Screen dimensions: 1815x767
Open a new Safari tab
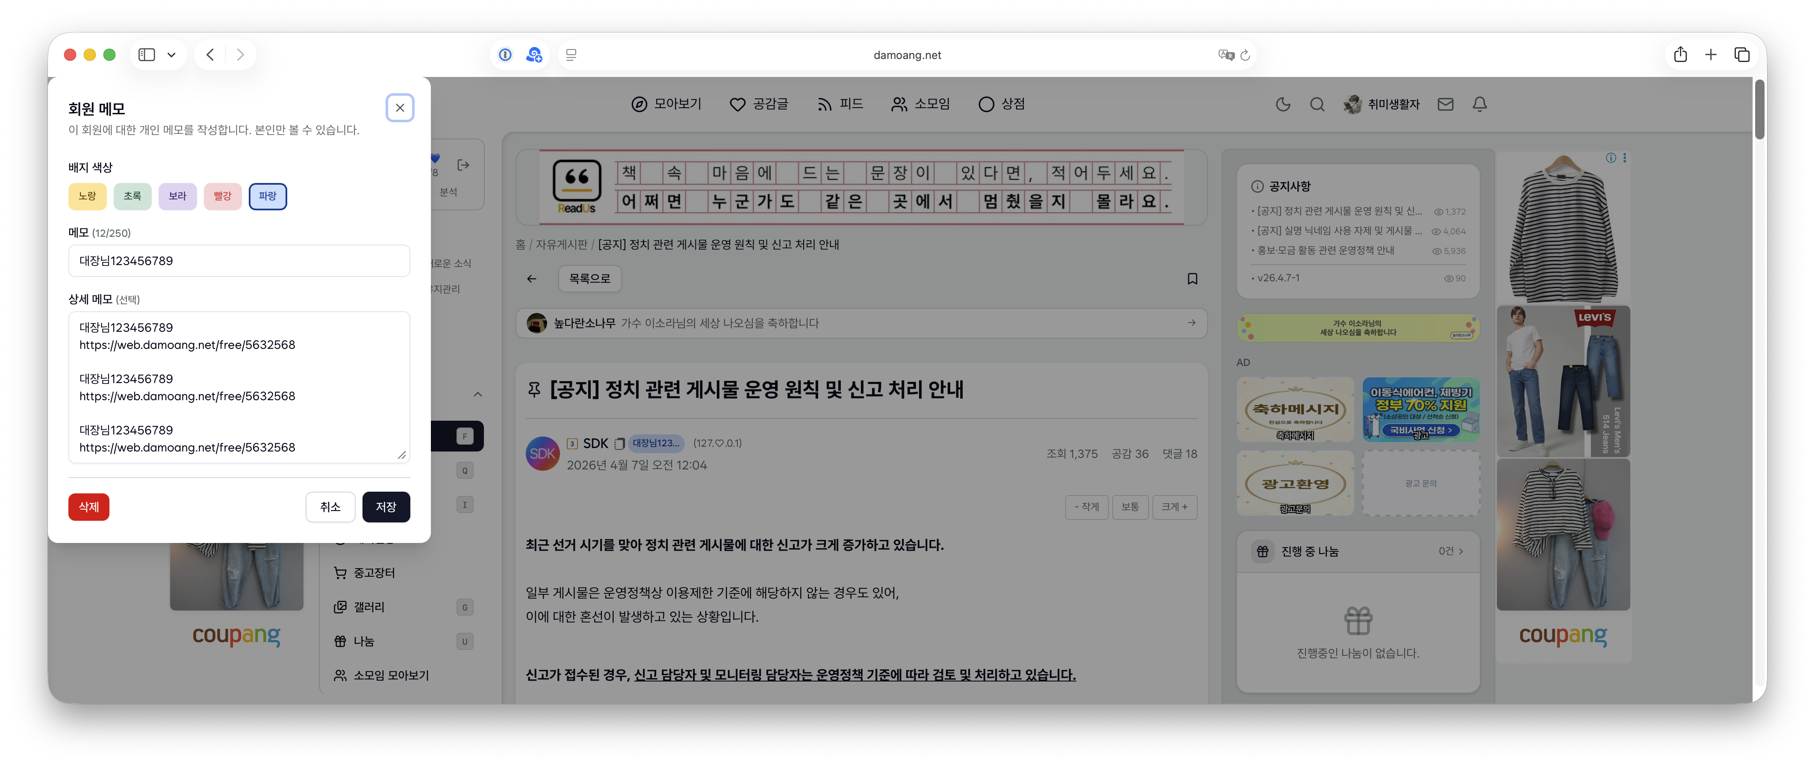coord(1711,54)
